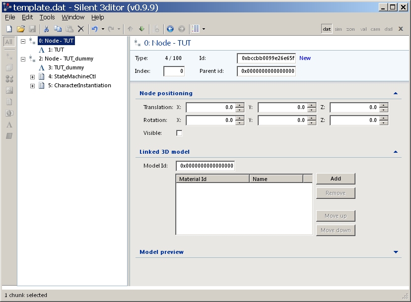Filter by texture image icon in the sidebar
This screenshot has height=302, width=411.
(x=9, y=90)
